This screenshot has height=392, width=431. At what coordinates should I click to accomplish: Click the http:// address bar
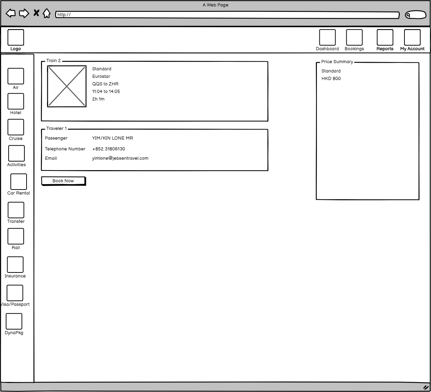[x=227, y=15]
